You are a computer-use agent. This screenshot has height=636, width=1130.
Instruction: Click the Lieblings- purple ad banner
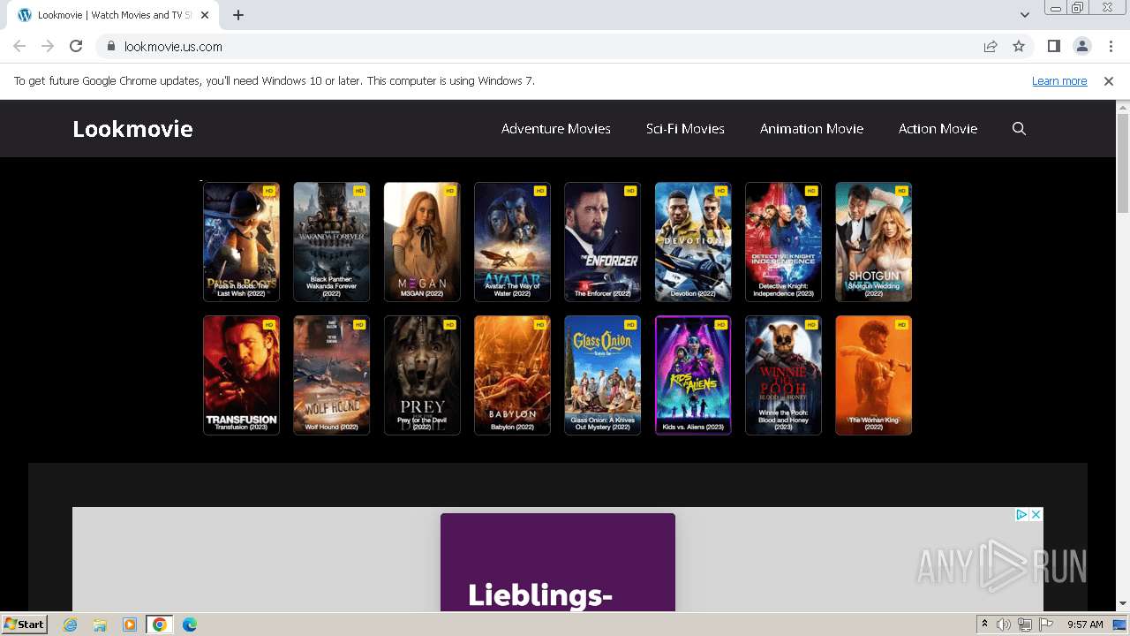[558, 562]
